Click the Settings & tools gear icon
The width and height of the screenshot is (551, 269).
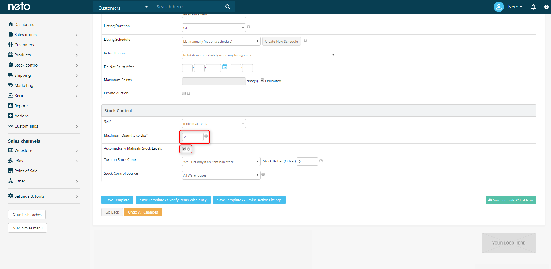[x=11, y=196]
